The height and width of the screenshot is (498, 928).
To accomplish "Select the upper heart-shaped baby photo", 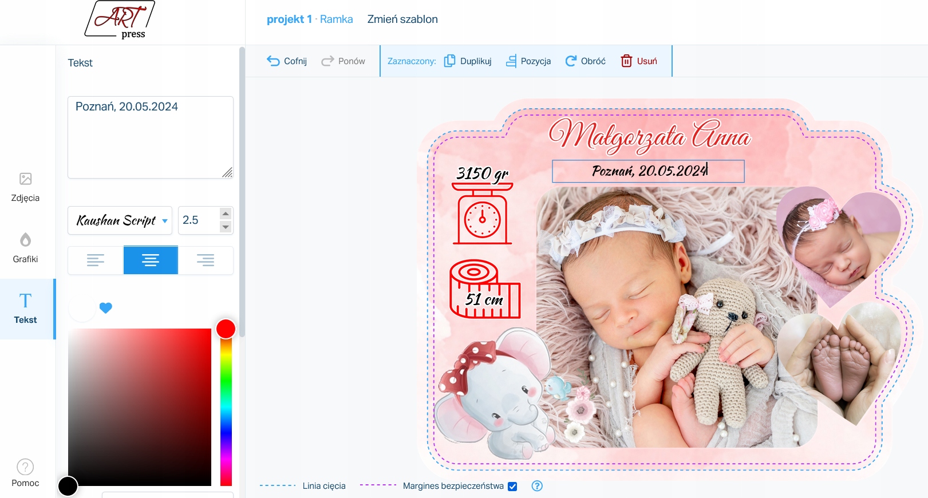I will (839, 246).
